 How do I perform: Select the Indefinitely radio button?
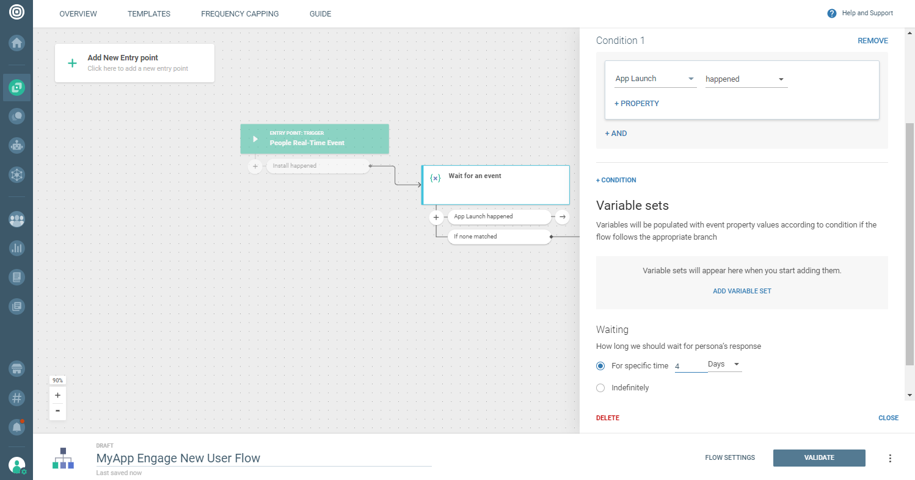click(600, 388)
